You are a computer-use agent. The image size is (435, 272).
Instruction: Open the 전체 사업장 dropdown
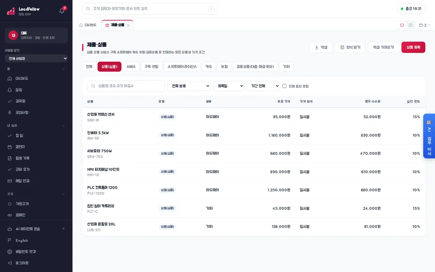(x=36, y=58)
